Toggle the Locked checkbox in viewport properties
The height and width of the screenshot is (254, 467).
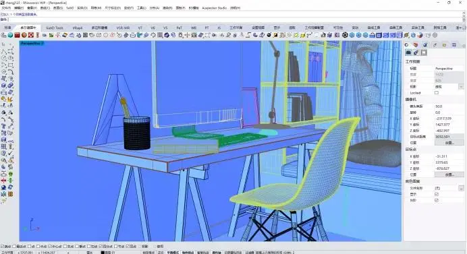pyautogui.click(x=437, y=93)
